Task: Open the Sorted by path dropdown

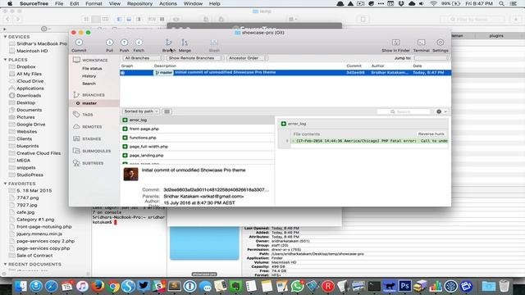Action: click(141, 111)
